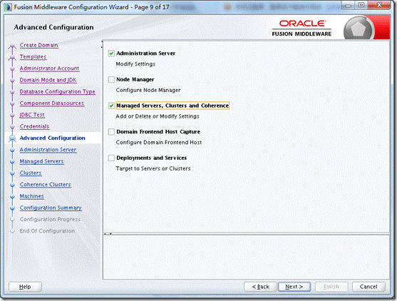Open the Create Domain step link

[x=38, y=45]
